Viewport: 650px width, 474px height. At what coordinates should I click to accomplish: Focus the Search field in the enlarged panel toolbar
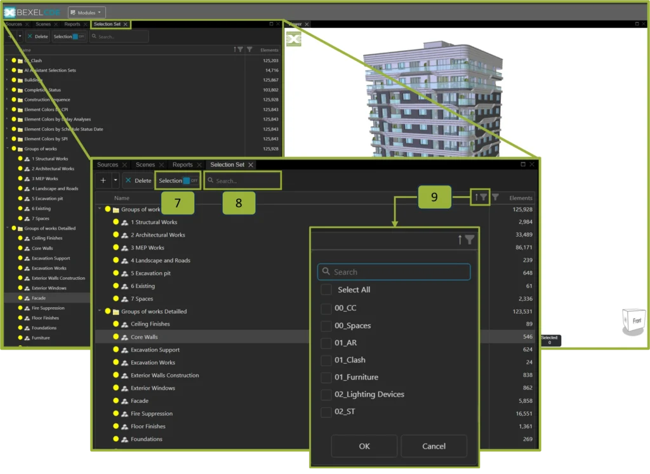(x=243, y=181)
